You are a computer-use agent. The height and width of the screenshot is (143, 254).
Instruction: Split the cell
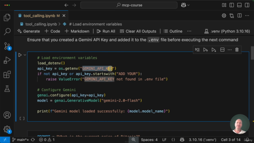click(x=222, y=50)
